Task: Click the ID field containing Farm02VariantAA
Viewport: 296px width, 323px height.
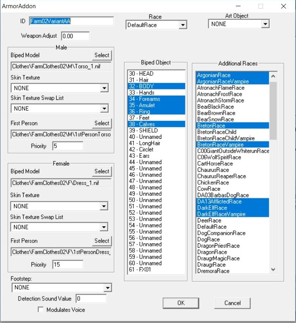Action: click(x=71, y=21)
